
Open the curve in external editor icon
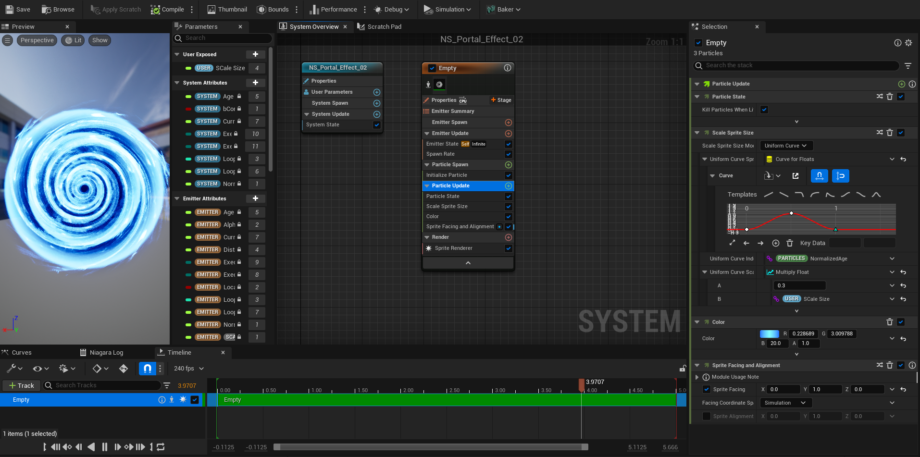796,176
